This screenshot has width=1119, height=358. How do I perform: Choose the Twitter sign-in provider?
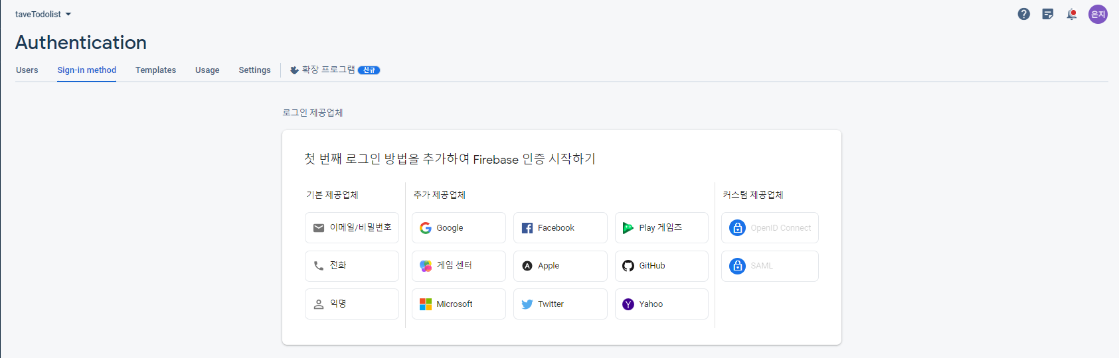click(x=560, y=304)
